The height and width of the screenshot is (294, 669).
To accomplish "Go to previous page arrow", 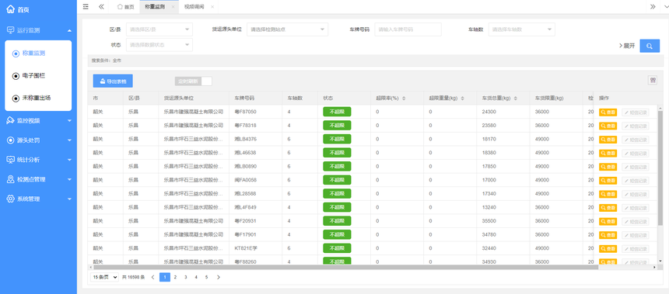I will pyautogui.click(x=152, y=277).
